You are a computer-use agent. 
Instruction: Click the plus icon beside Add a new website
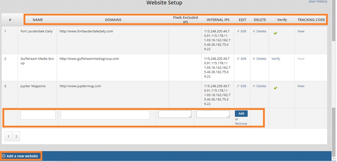4,156
